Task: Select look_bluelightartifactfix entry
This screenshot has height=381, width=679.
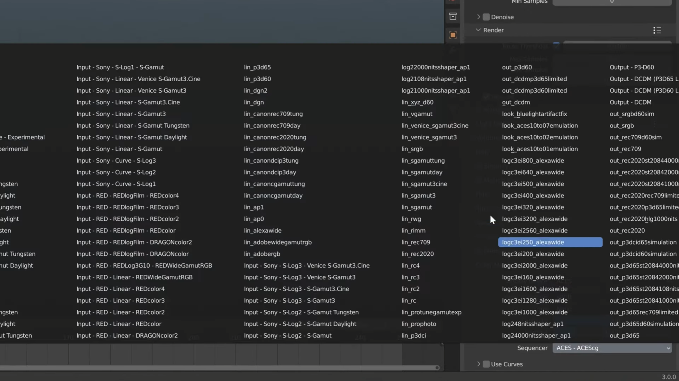Action: click(534, 114)
